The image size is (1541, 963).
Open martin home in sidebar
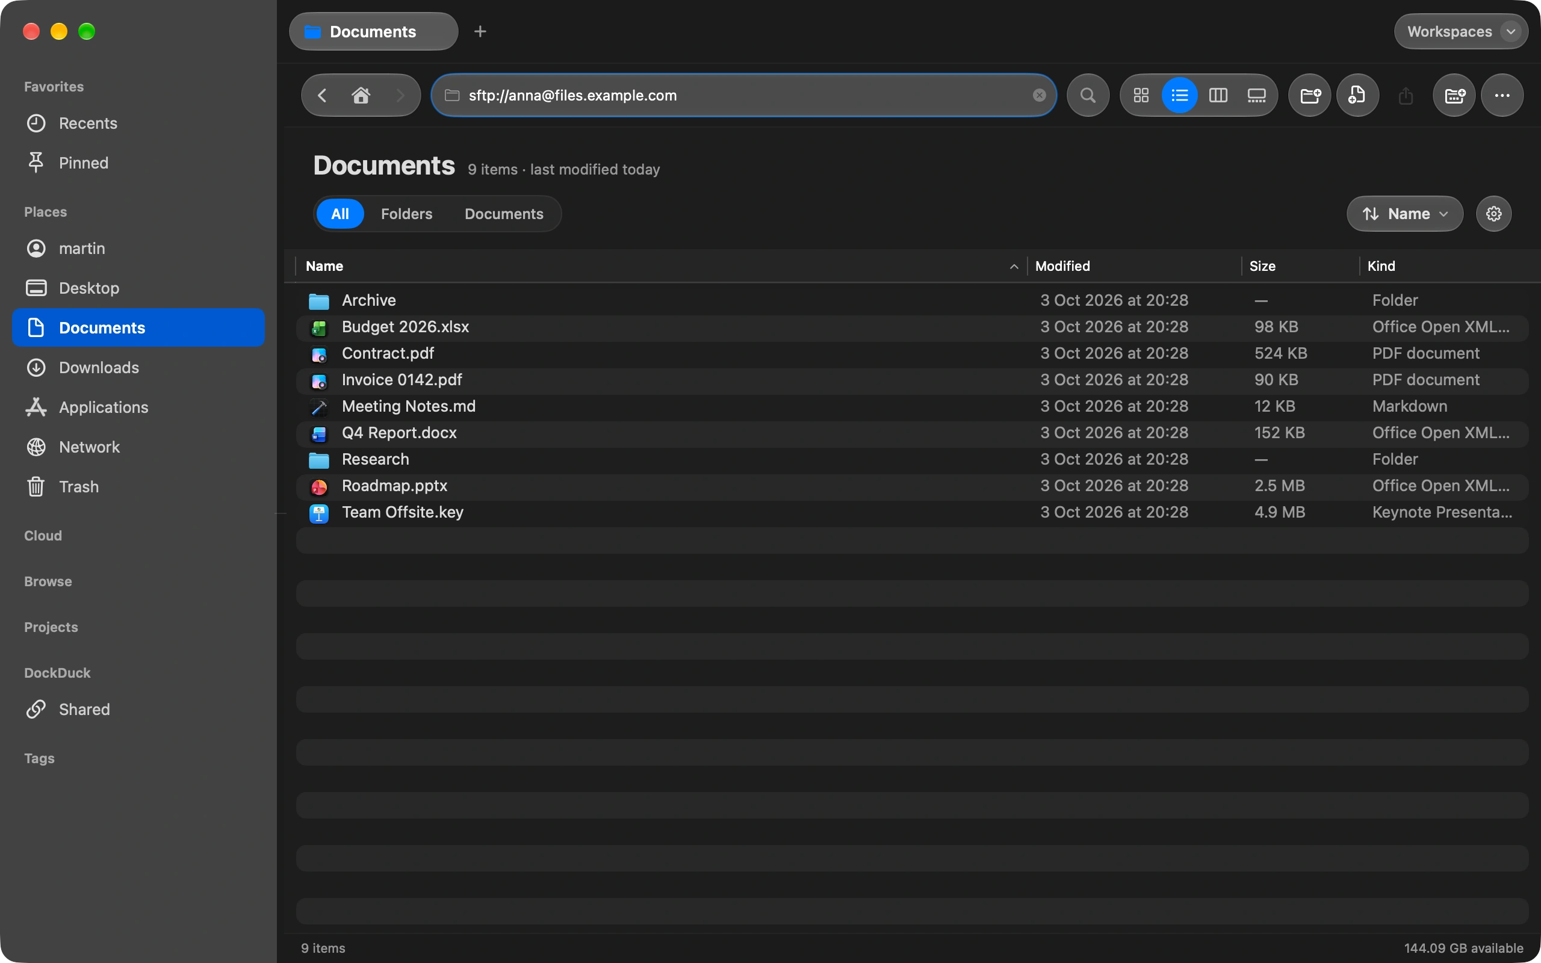point(138,249)
